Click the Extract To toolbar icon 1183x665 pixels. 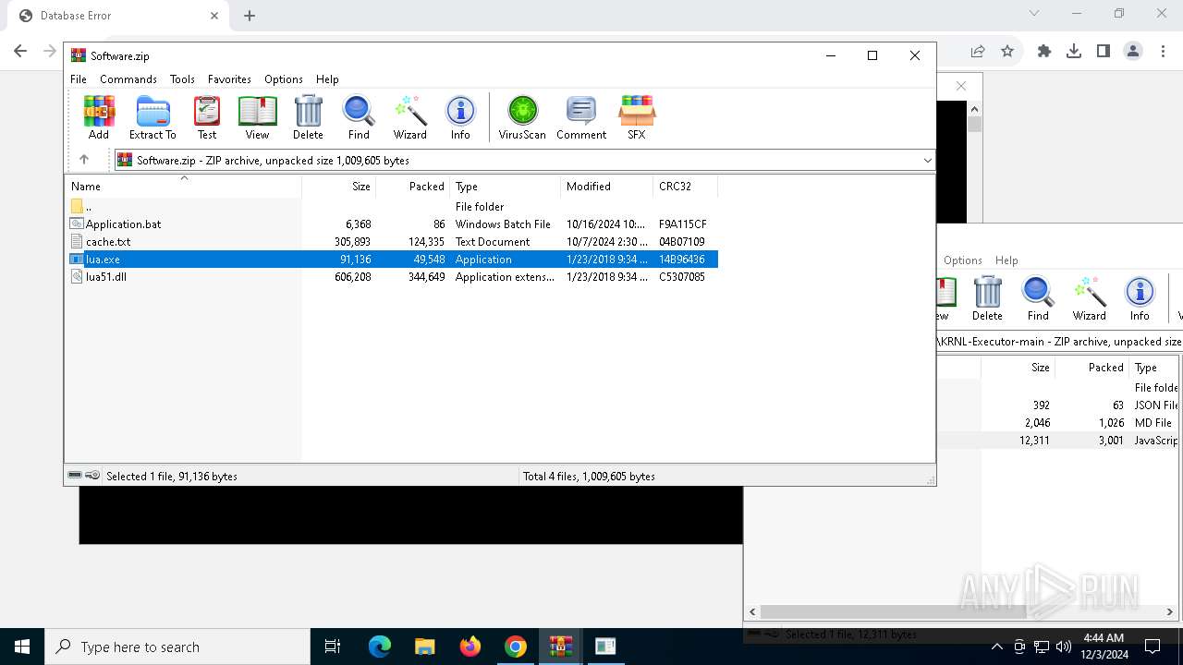point(152,117)
